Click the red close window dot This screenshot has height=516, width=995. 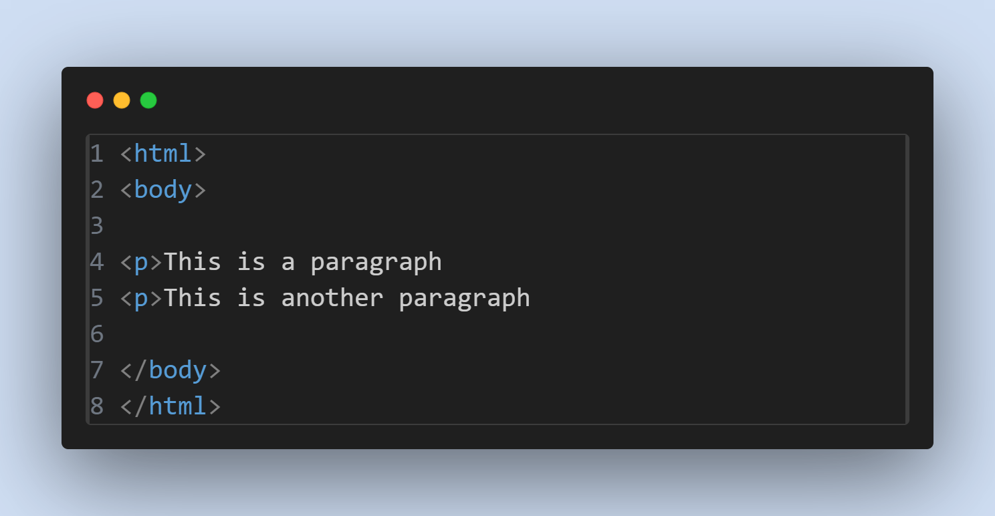pos(95,100)
